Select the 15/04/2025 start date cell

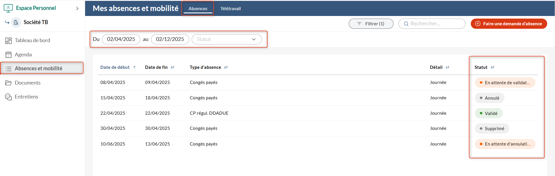point(113,98)
